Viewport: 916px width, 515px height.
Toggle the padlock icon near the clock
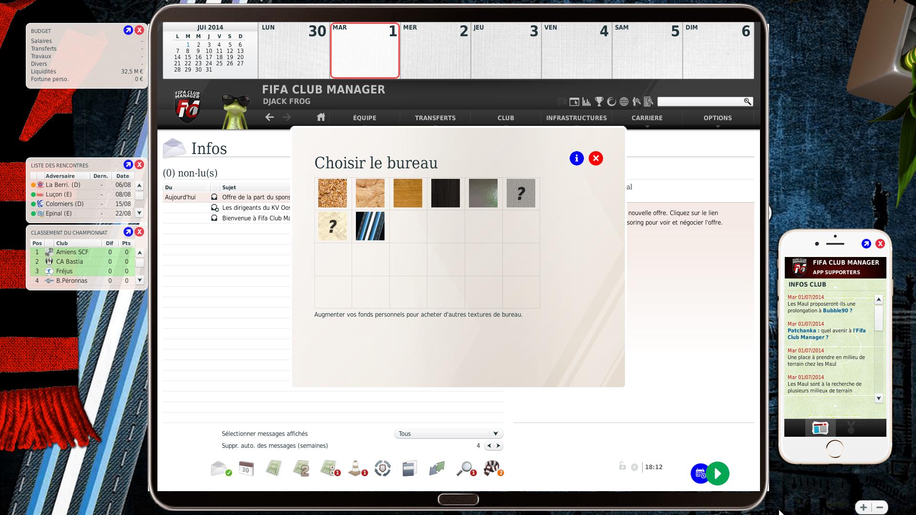(622, 466)
